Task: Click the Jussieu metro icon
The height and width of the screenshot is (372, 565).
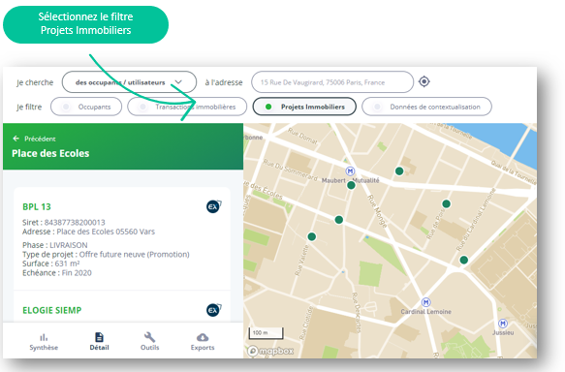Action: pyautogui.click(x=503, y=323)
